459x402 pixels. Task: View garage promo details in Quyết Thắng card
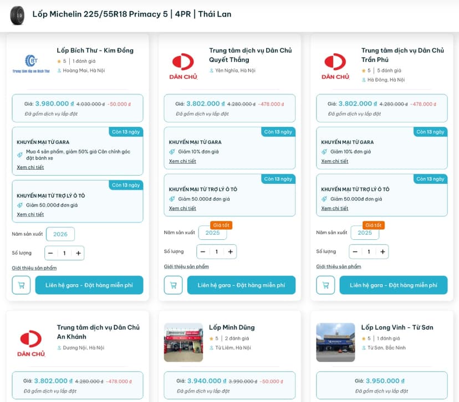[x=182, y=161]
